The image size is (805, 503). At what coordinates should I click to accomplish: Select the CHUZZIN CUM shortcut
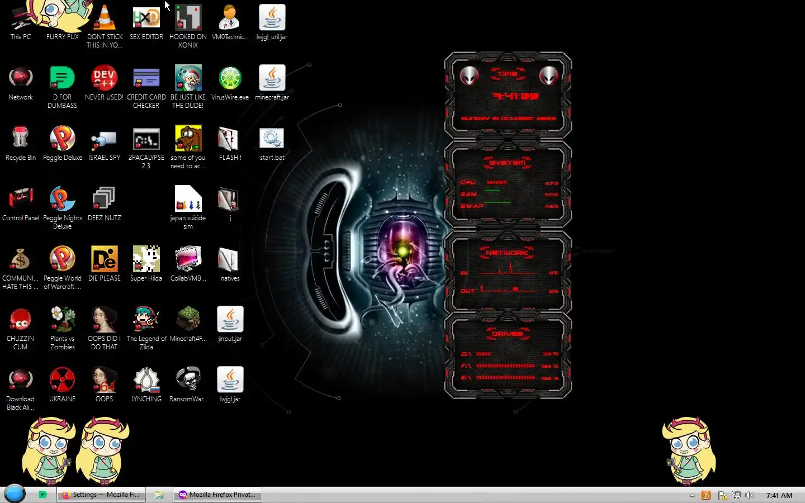(x=21, y=328)
